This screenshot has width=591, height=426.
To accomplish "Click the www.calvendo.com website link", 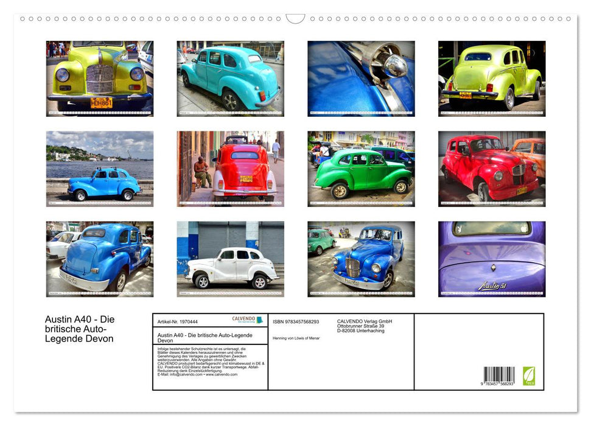I will click(x=224, y=375).
